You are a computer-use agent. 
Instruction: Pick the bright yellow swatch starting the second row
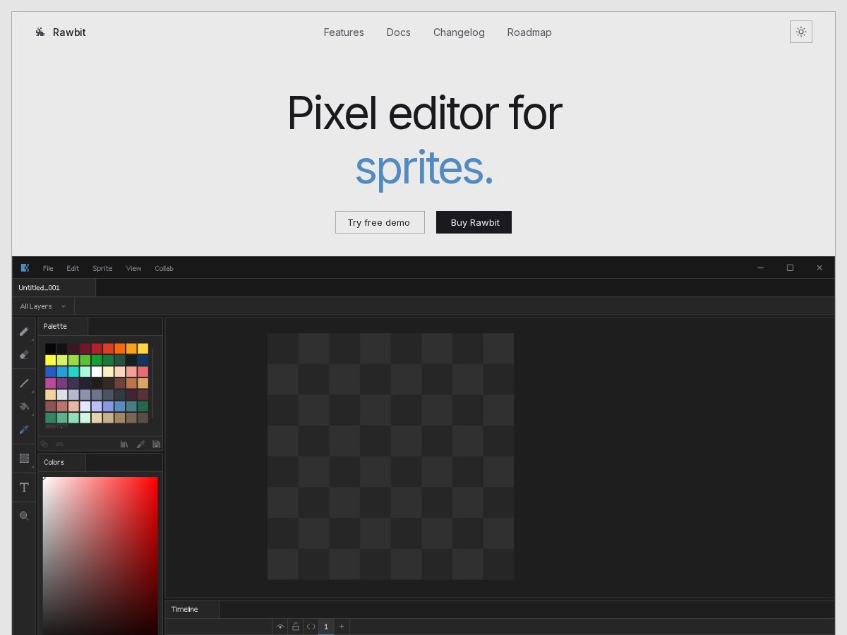click(51, 360)
